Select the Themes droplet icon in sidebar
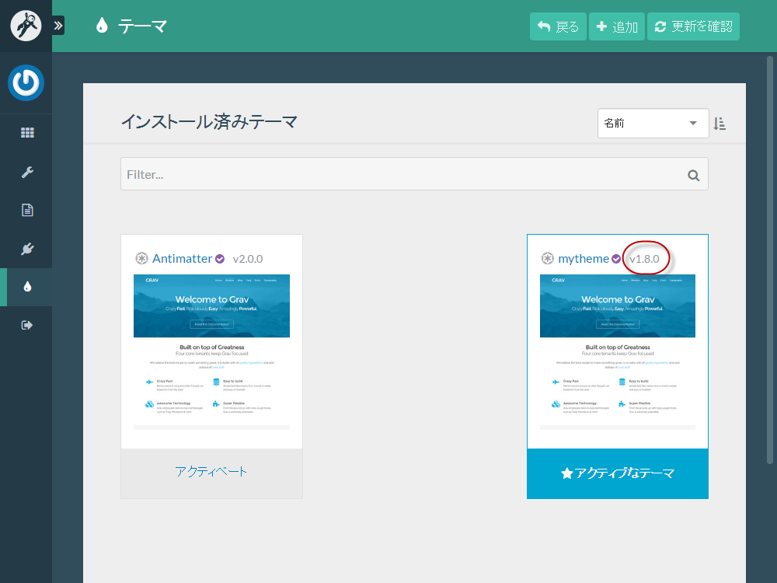Viewport: 777px width, 583px height. (27, 287)
